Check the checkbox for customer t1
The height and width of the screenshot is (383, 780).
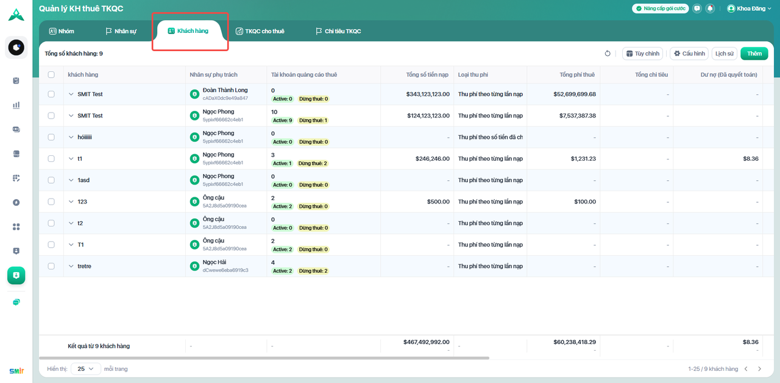pos(51,159)
